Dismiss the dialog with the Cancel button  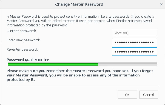(x=149, y=95)
